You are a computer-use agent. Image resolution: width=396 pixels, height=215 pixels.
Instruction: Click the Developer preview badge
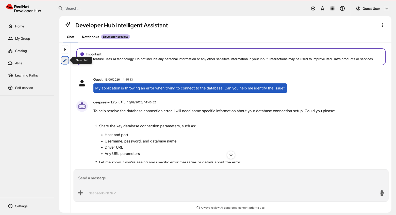tap(115, 37)
